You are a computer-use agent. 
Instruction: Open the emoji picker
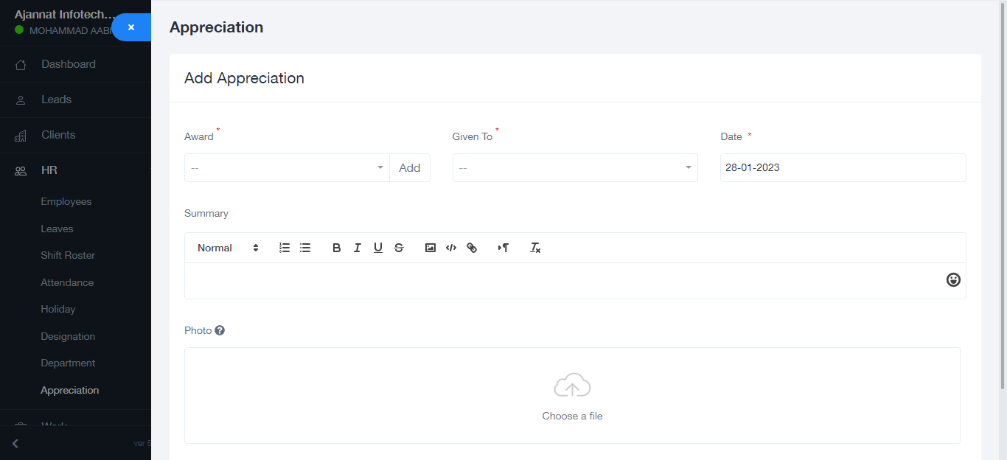click(x=953, y=280)
